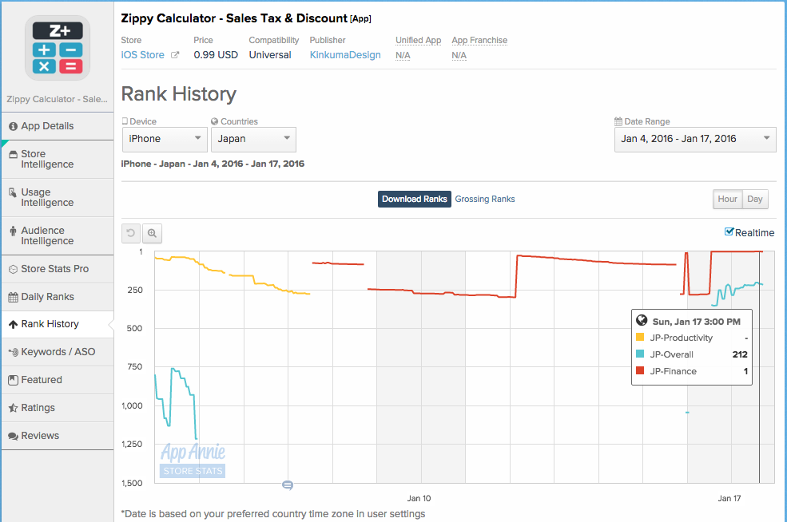
Task: Click the Universal compatibility value
Action: click(x=270, y=55)
